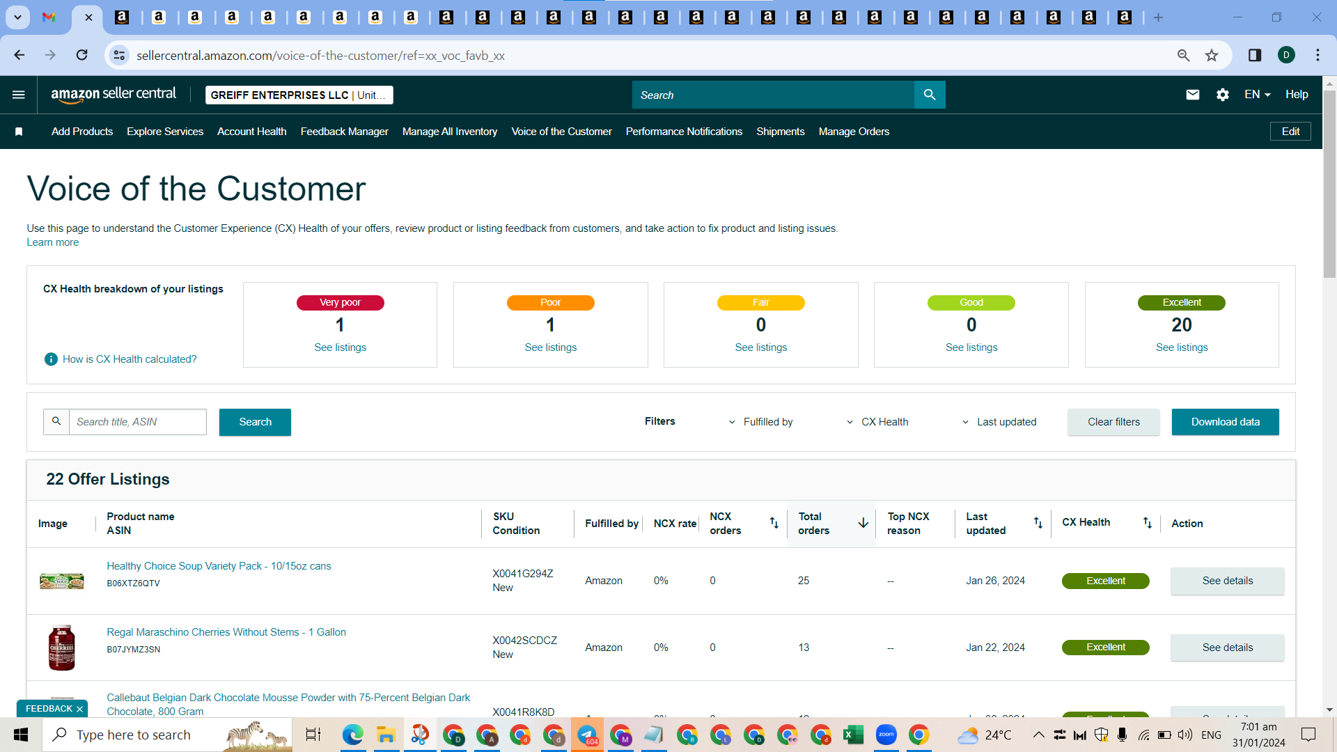Sort by NCX orders column arrows
The height and width of the screenshot is (752, 1337).
pos(774,523)
